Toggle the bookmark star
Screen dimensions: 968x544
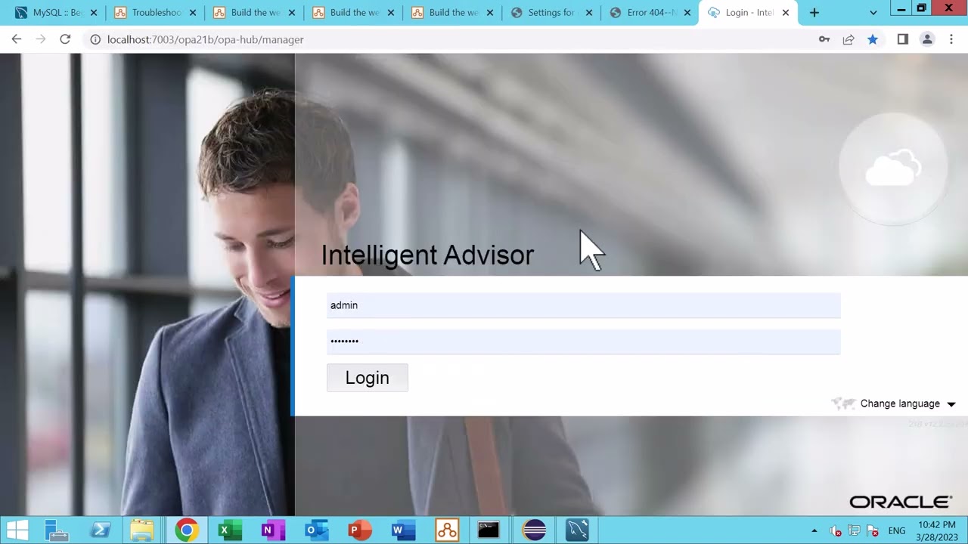tap(873, 39)
